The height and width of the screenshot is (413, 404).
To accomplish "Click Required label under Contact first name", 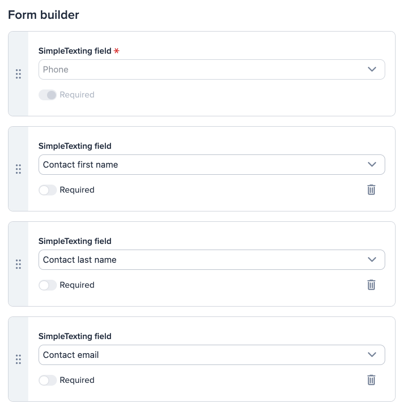I will coord(77,190).
